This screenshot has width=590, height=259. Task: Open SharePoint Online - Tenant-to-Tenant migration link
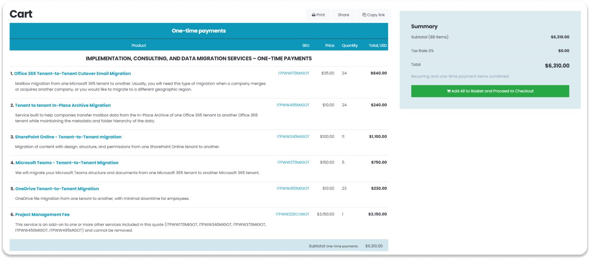[x=68, y=137]
